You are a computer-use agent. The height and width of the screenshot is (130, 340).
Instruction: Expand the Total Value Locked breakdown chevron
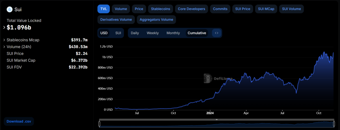pyautogui.click(x=4, y=27)
